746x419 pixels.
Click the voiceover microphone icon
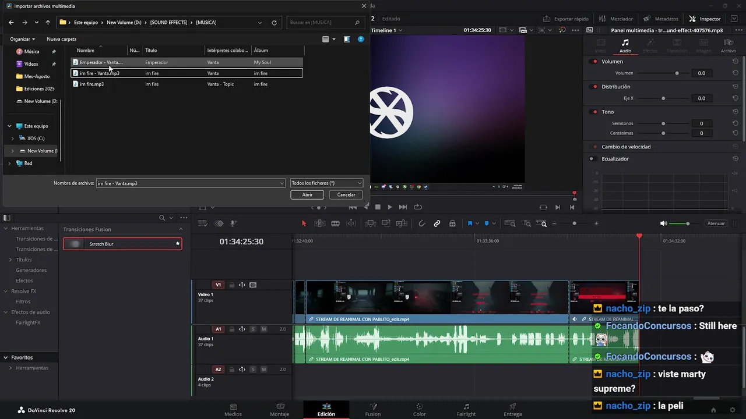[233, 223]
